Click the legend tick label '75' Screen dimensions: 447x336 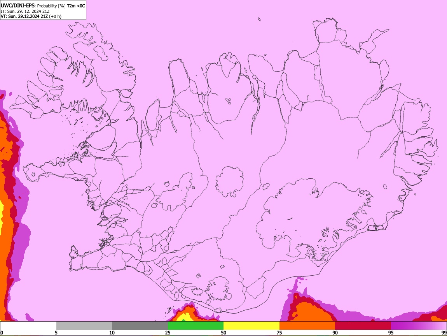pos(279,332)
